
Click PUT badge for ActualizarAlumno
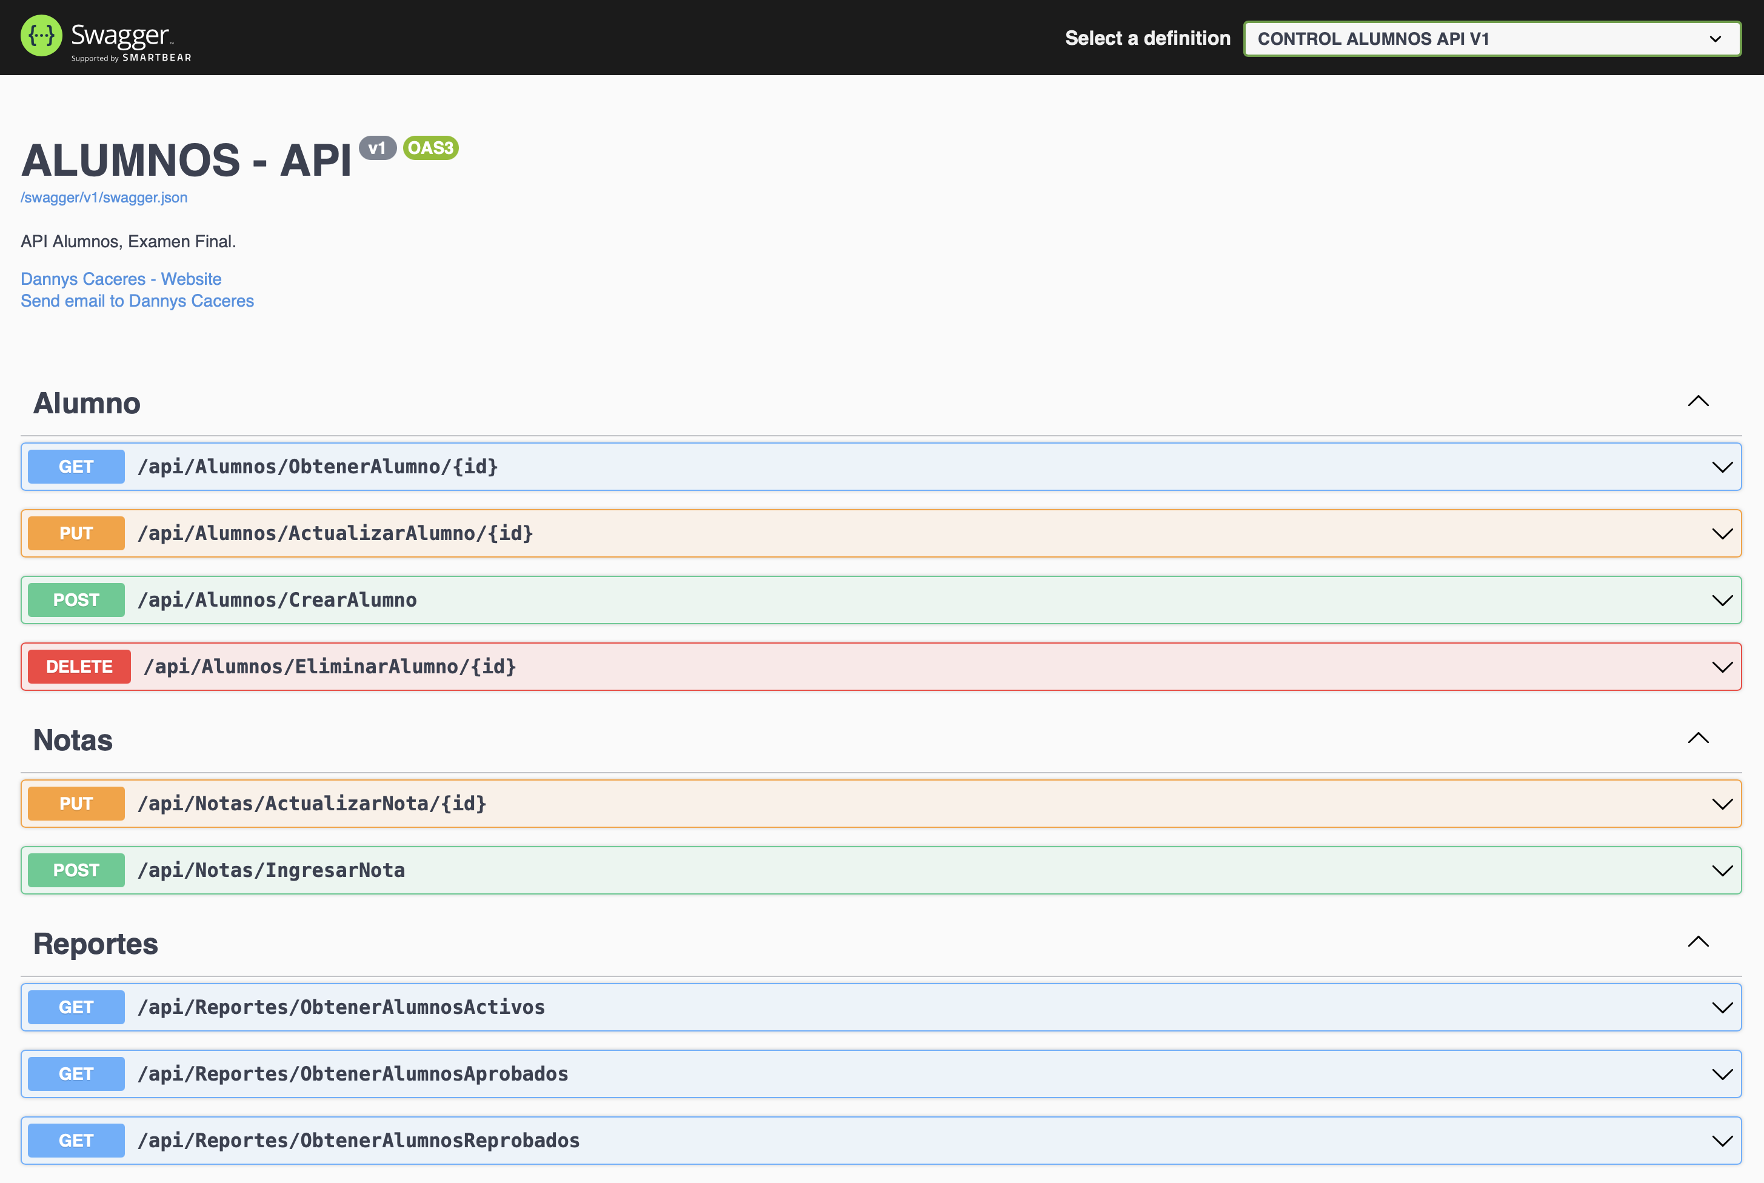[x=76, y=533]
